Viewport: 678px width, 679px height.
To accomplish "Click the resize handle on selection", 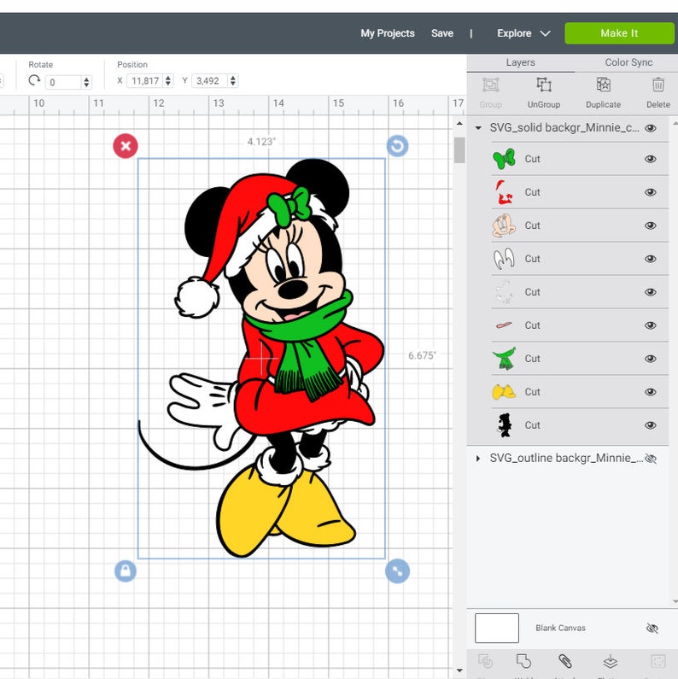I will (x=397, y=571).
